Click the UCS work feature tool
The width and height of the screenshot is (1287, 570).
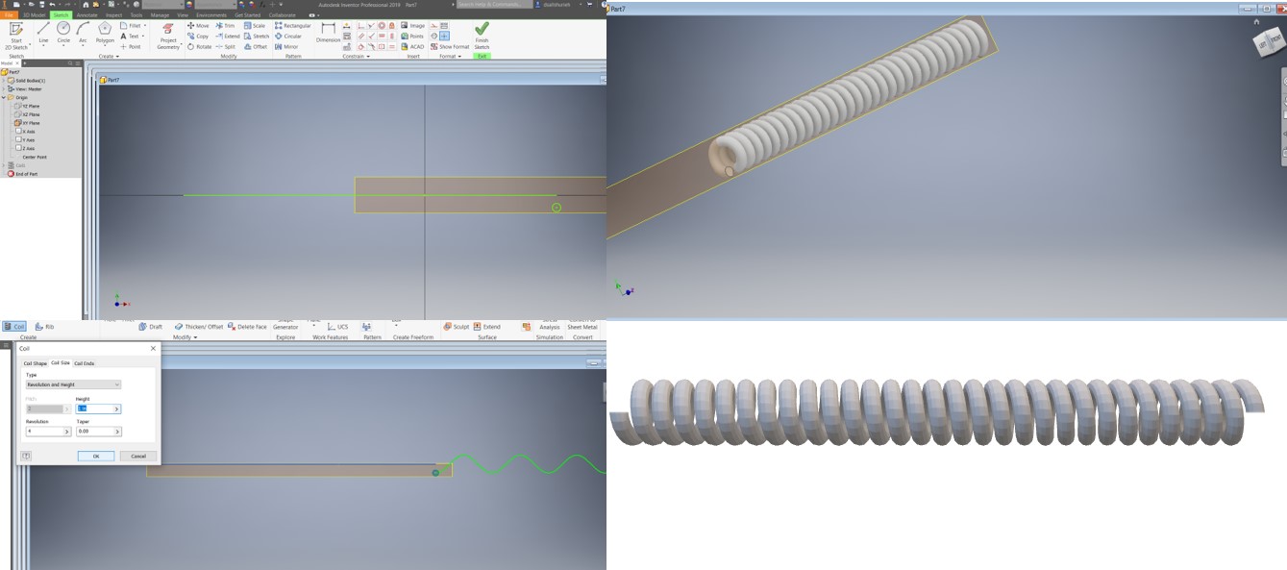[x=337, y=327]
